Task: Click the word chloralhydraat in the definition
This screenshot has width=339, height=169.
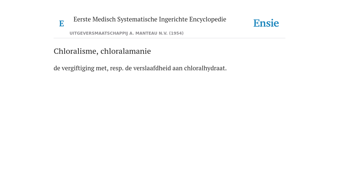Action: click(205, 68)
